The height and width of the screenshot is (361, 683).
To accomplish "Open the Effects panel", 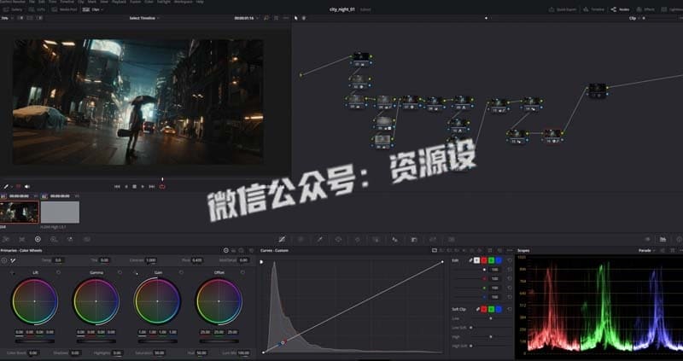I will click(645, 9).
